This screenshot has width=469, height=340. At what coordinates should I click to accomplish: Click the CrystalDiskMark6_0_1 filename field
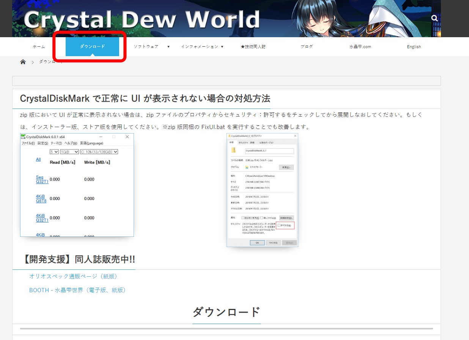[x=269, y=151]
